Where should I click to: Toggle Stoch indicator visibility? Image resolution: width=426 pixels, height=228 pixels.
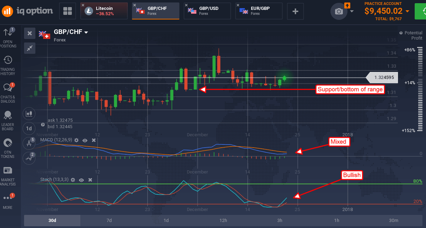[x=81, y=180]
